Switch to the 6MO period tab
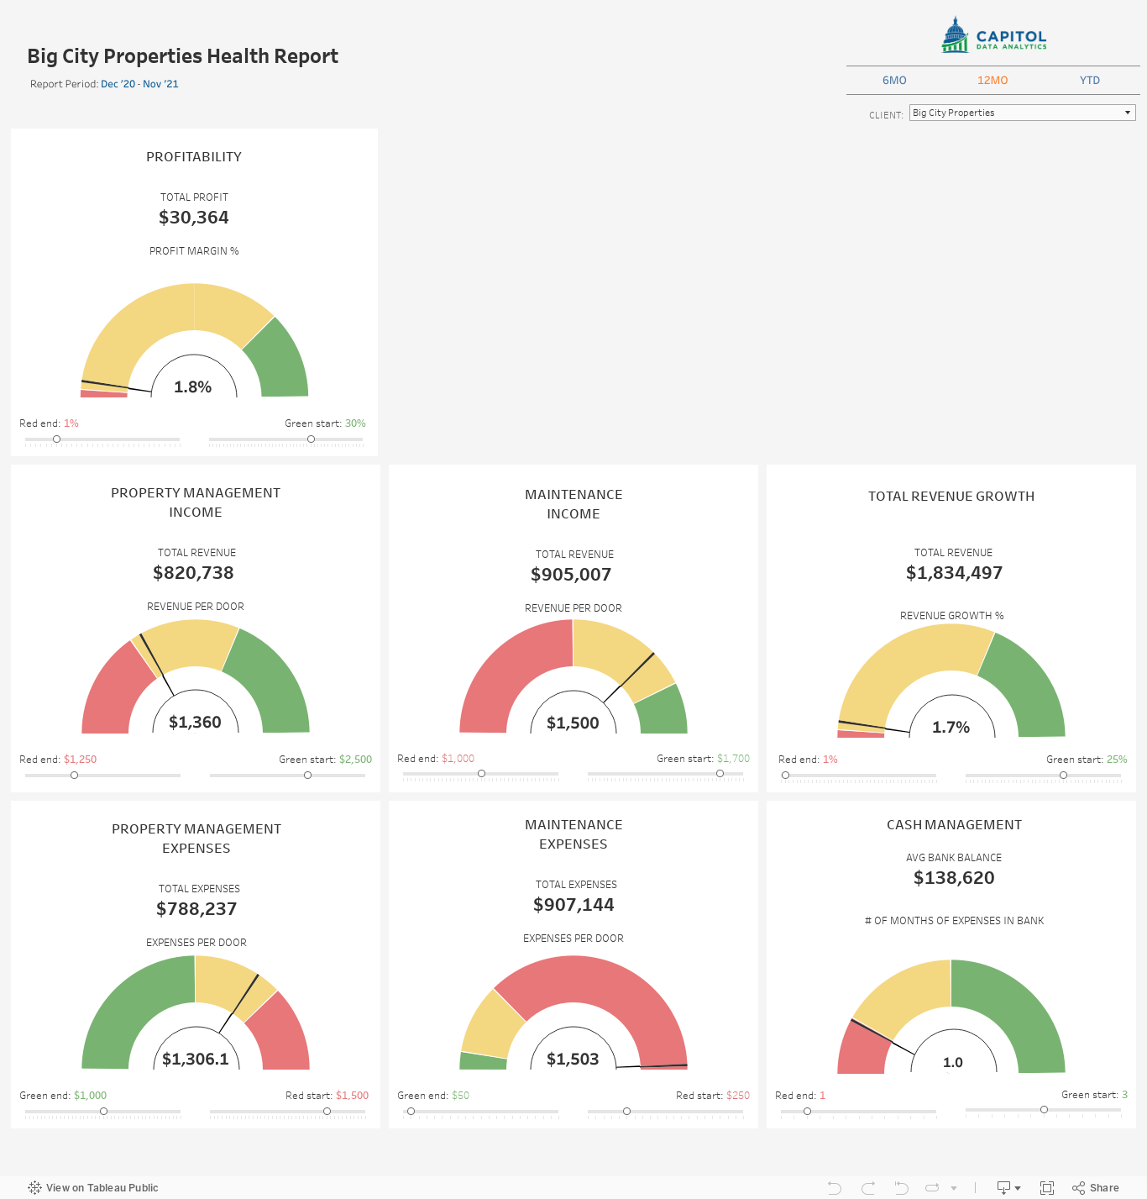This screenshot has height=1199, width=1147. coord(894,81)
